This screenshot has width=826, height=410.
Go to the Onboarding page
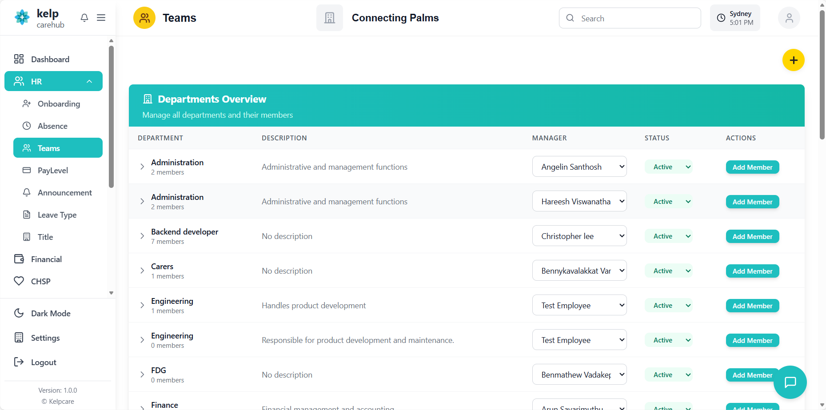pyautogui.click(x=59, y=104)
